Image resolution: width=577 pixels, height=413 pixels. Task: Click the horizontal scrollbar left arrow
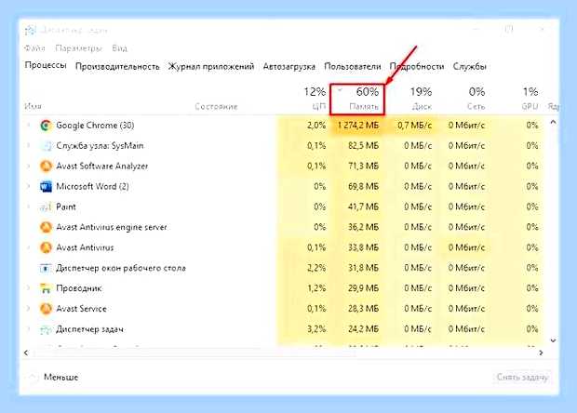[x=26, y=353]
